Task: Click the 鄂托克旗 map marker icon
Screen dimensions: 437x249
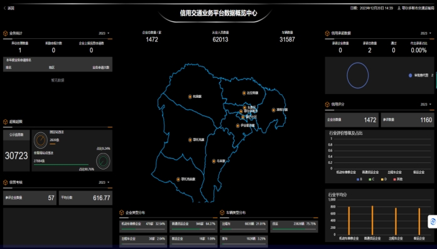Action: click(190, 140)
